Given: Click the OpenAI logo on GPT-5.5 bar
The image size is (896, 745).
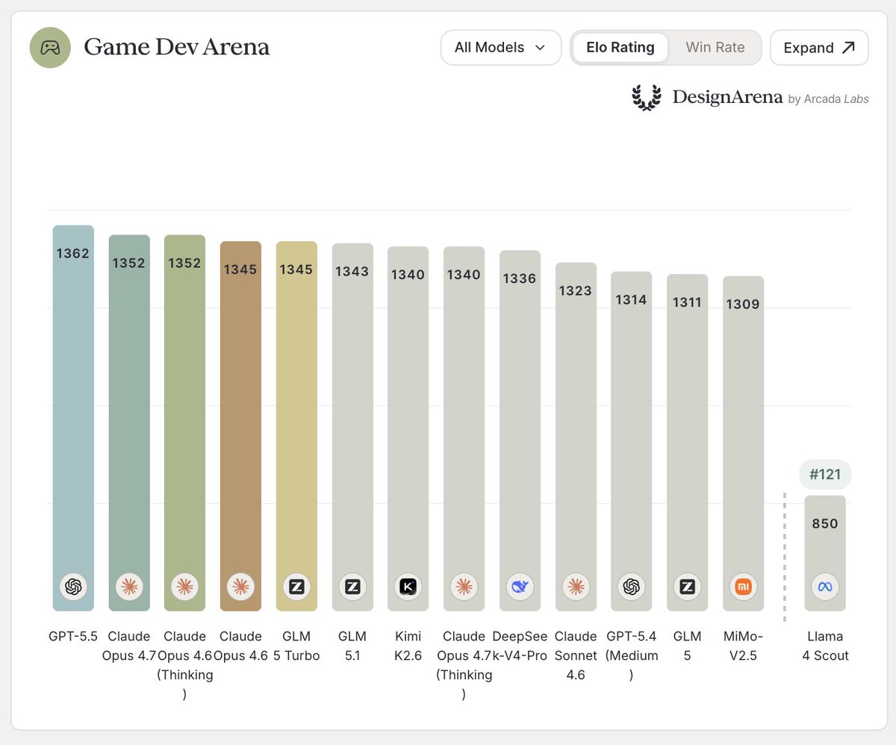Looking at the screenshot, I should point(73,587).
